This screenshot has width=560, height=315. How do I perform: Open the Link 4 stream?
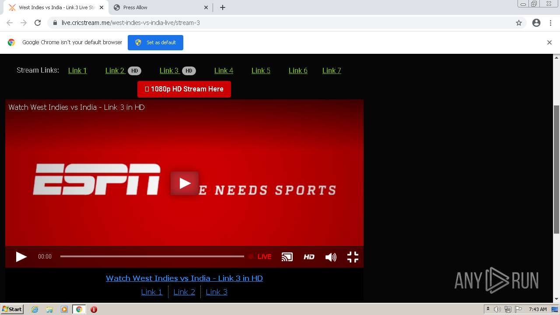(x=224, y=70)
